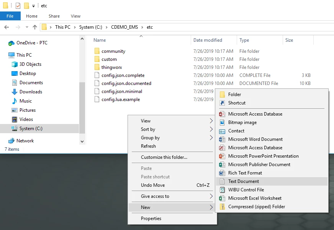Choose Undo Move from context menu
The width and height of the screenshot is (334, 230).
tap(172, 185)
